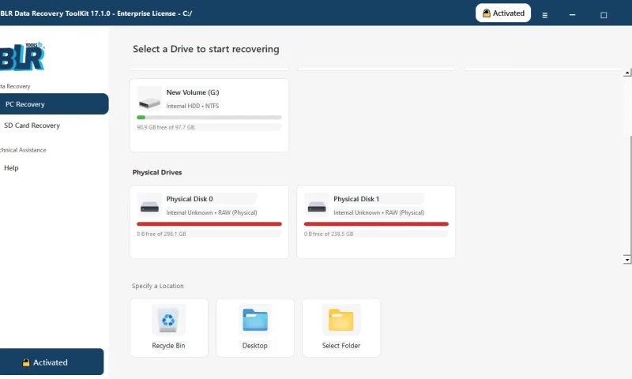This screenshot has height=379, width=632.
Task: Click lock icon in bottom Activated button
Action: pos(26,362)
